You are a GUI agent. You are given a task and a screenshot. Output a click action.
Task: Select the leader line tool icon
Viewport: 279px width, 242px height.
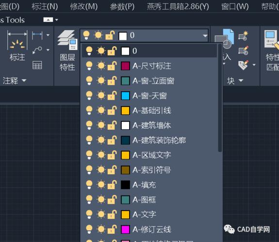(37, 50)
